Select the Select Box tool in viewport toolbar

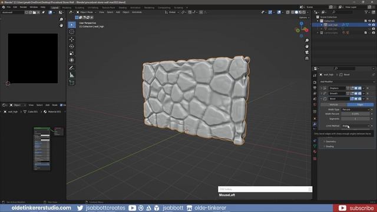pos(72,25)
